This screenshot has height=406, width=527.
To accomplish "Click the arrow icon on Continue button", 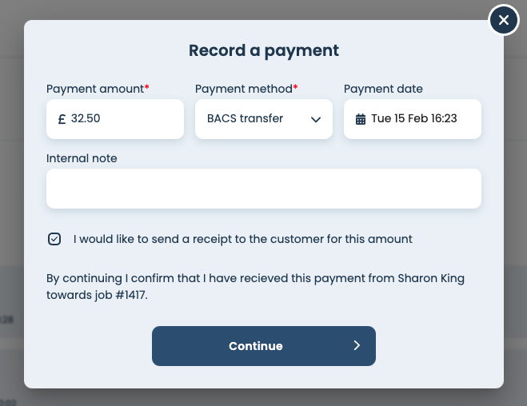I will [357, 346].
